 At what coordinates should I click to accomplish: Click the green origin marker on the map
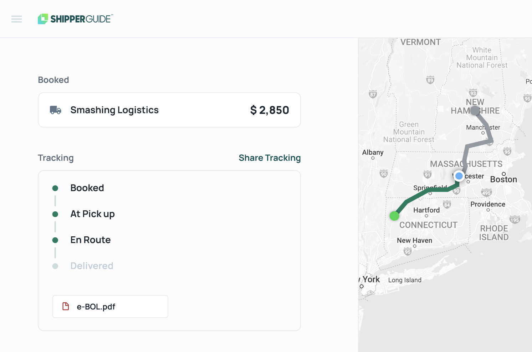[394, 216]
